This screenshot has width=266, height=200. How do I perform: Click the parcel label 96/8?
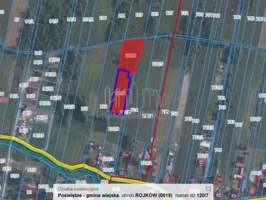[x=30, y=96]
